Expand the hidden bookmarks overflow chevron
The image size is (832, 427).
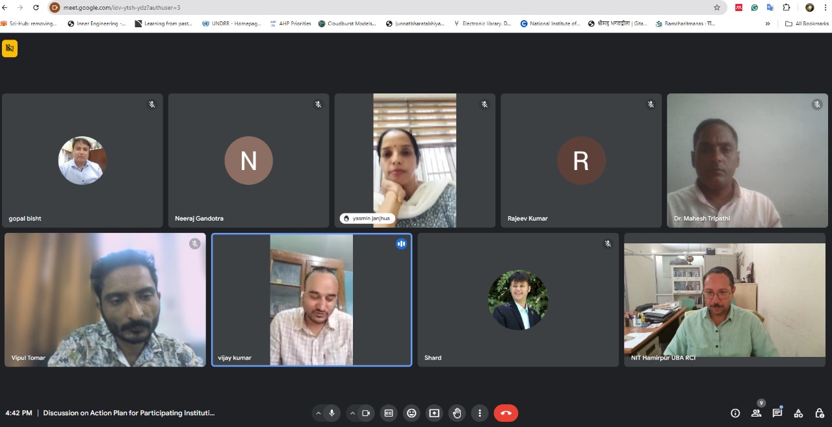(768, 23)
